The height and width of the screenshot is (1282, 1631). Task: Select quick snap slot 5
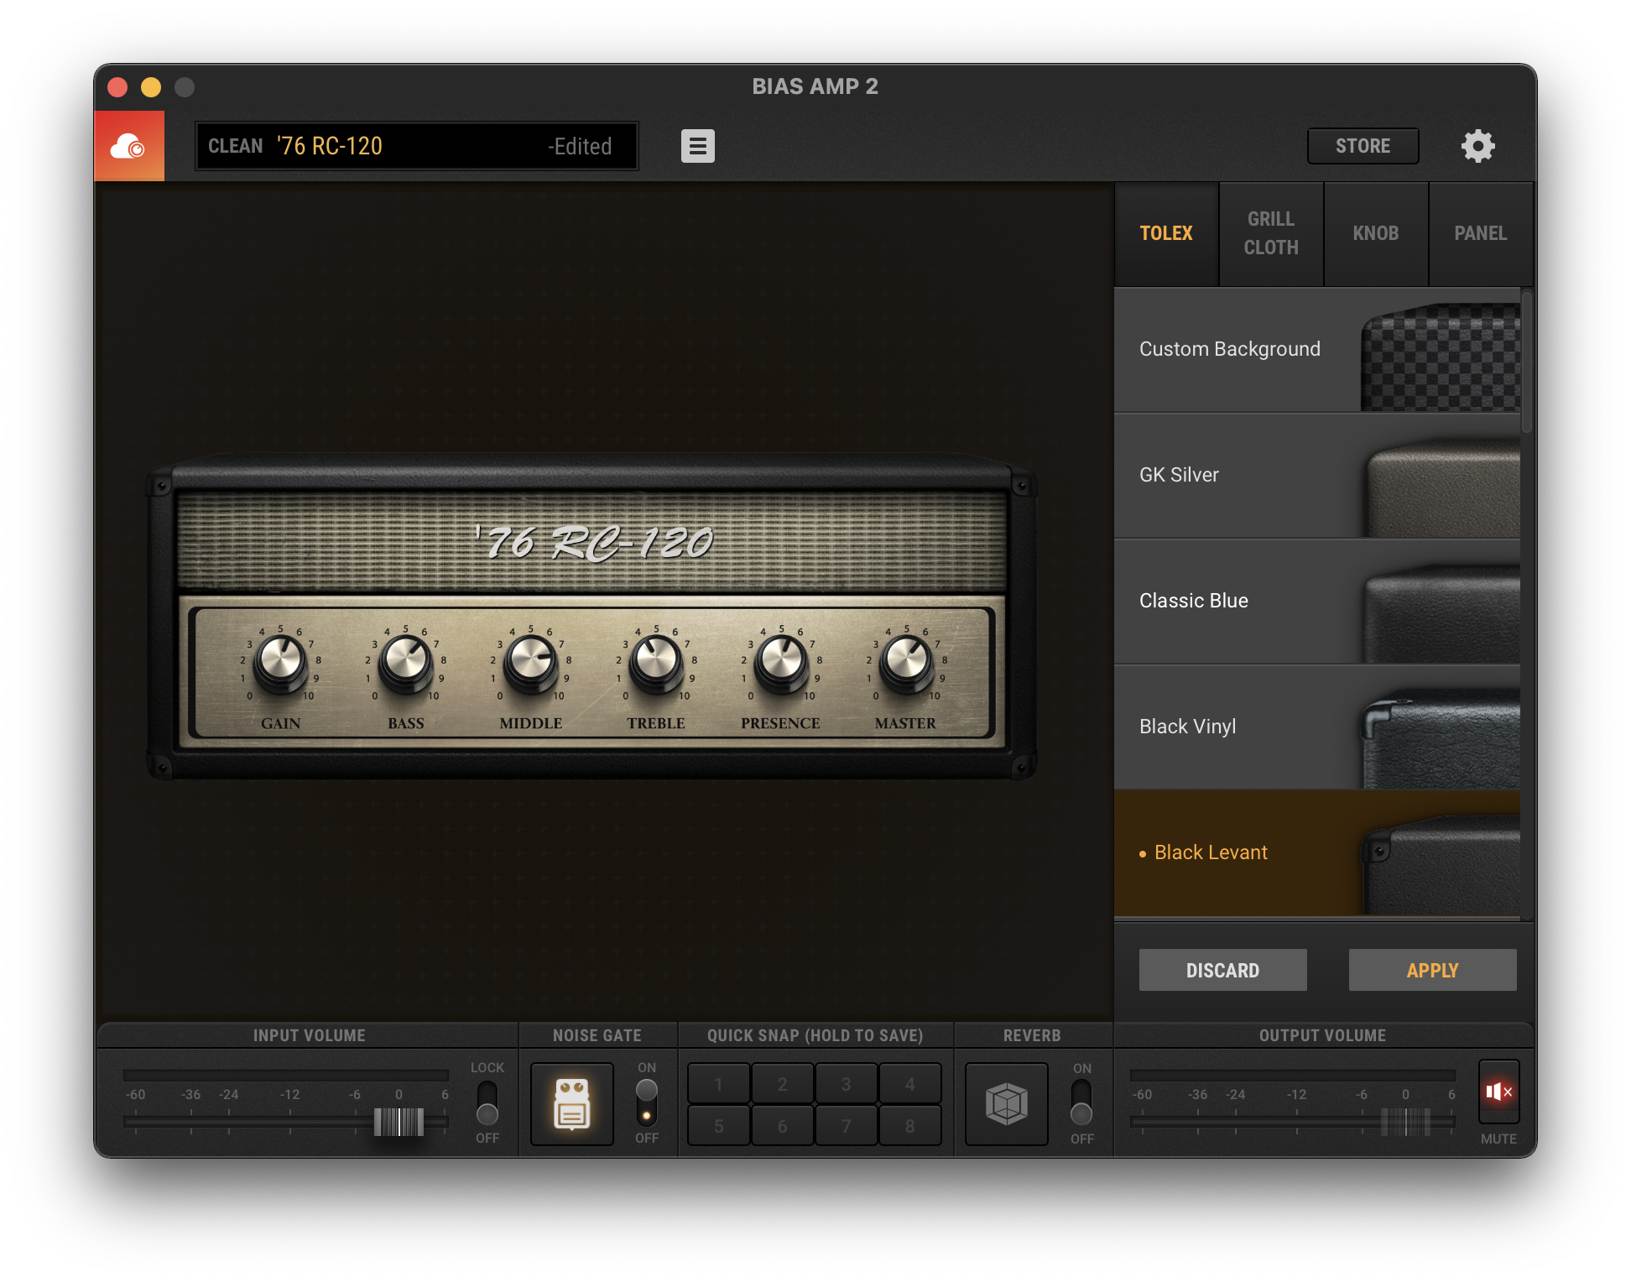coord(719,1126)
